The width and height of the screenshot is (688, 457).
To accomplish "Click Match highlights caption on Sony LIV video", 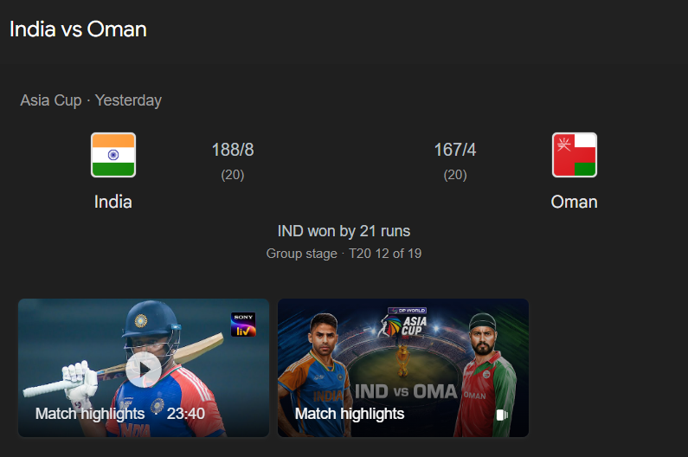I will pyautogui.click(x=90, y=414).
